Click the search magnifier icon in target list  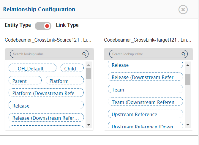point(183,54)
